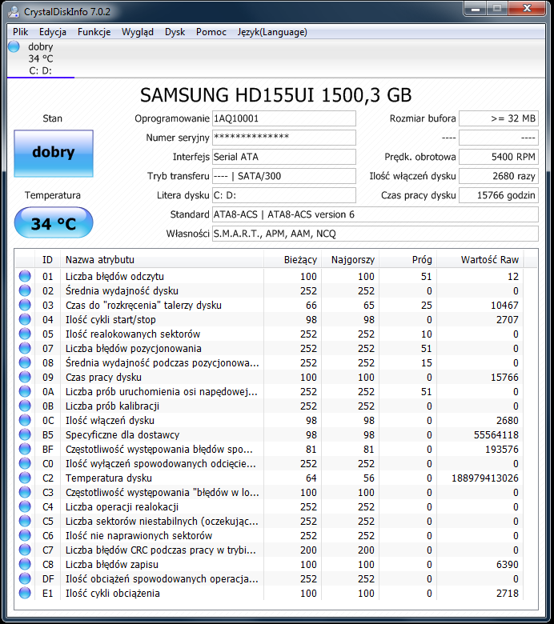Click status icon for attribute C8 write errors
554x624 pixels.
25,565
